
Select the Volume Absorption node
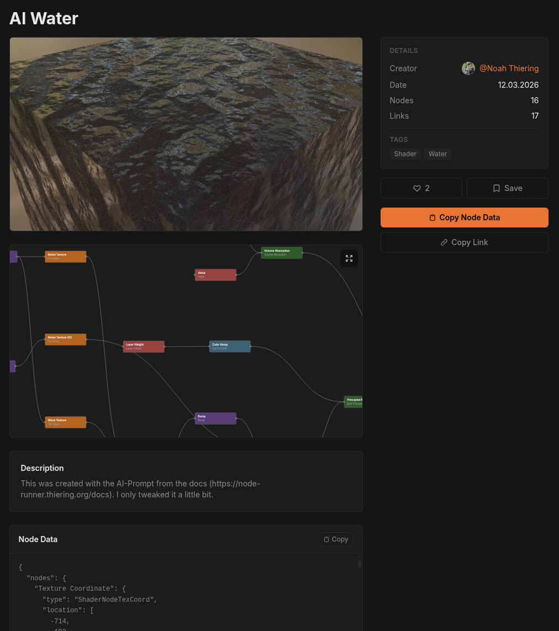[x=282, y=253]
